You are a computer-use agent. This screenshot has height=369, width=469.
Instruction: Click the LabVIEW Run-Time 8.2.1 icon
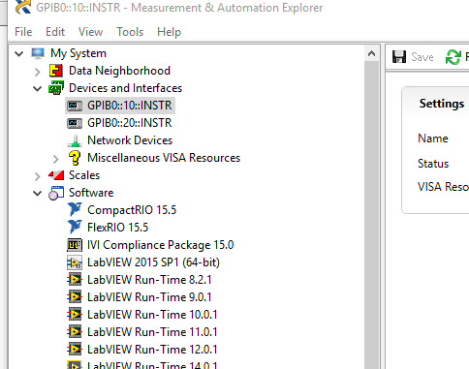(x=75, y=280)
